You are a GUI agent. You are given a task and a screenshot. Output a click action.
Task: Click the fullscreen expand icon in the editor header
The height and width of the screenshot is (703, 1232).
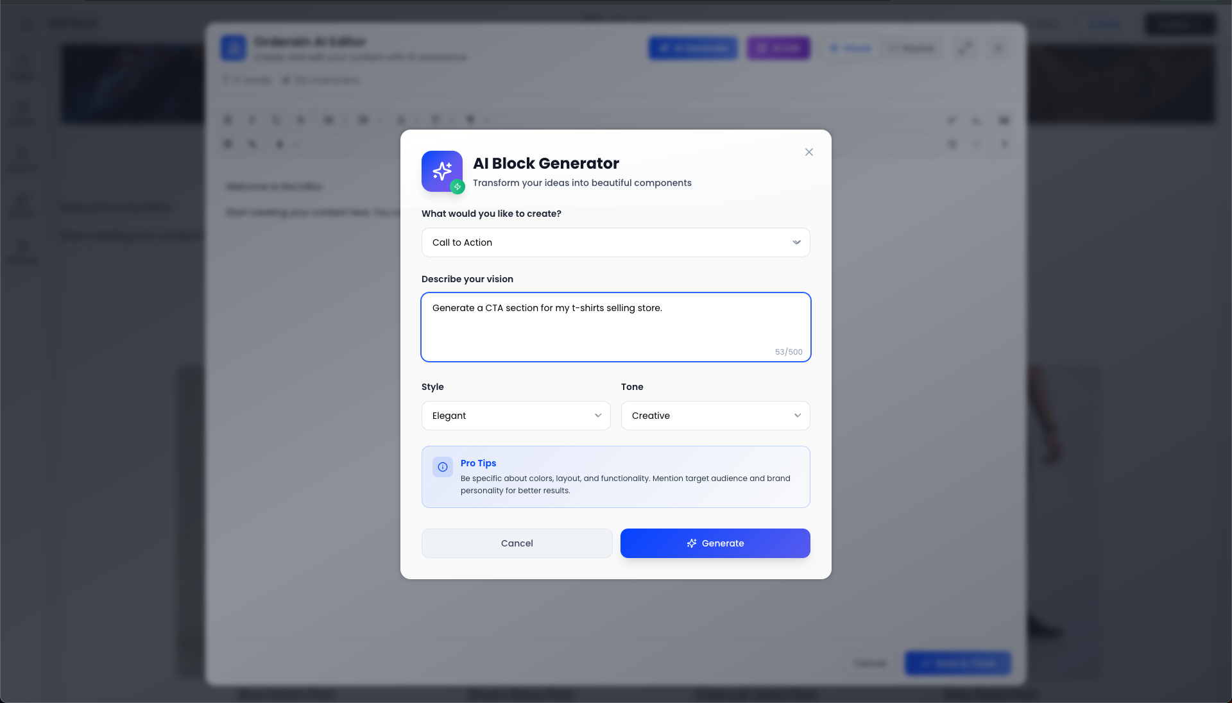point(964,48)
